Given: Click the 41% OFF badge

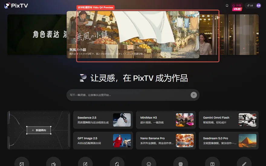Looking at the screenshot, I should coord(237,9).
